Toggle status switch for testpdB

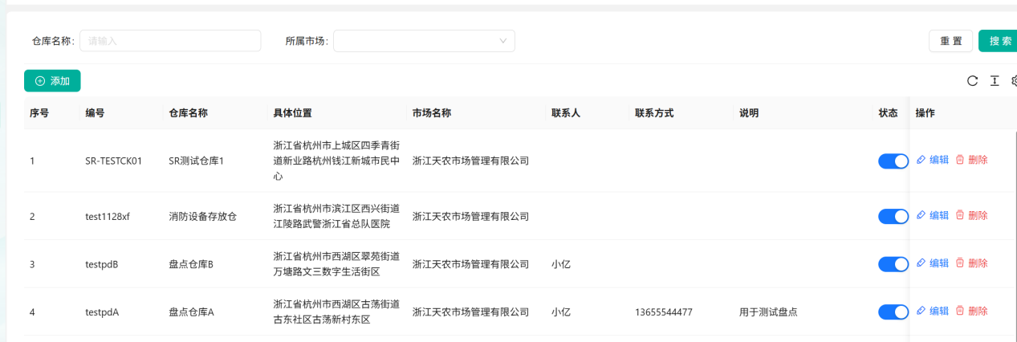[893, 264]
